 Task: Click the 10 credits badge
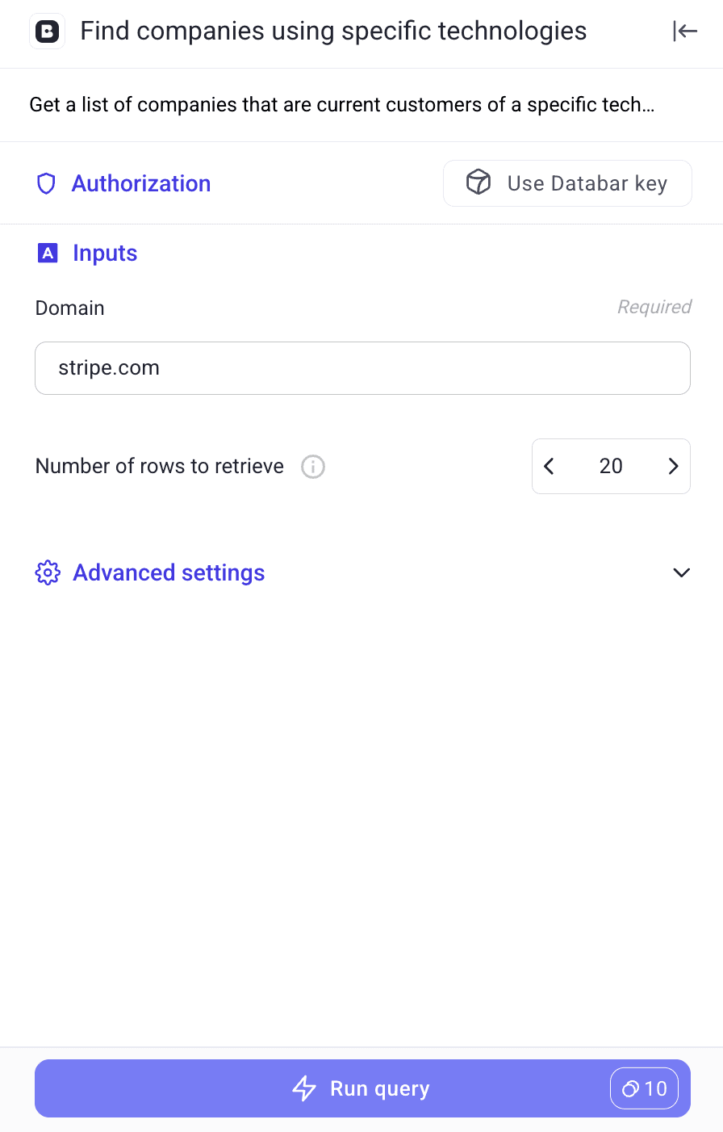click(x=645, y=1088)
